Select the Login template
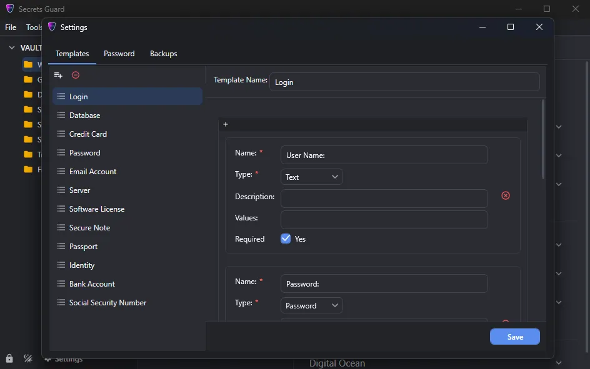 pyautogui.click(x=127, y=97)
